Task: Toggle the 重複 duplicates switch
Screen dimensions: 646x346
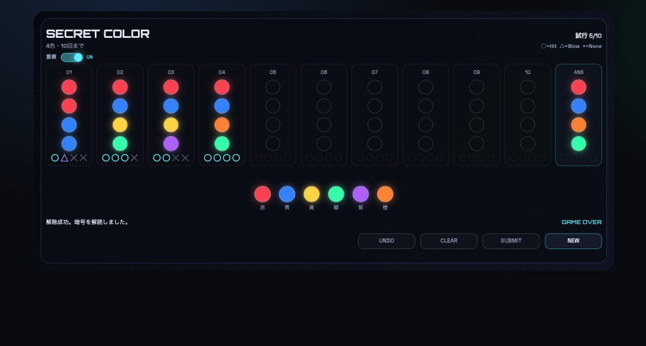Action: click(72, 57)
